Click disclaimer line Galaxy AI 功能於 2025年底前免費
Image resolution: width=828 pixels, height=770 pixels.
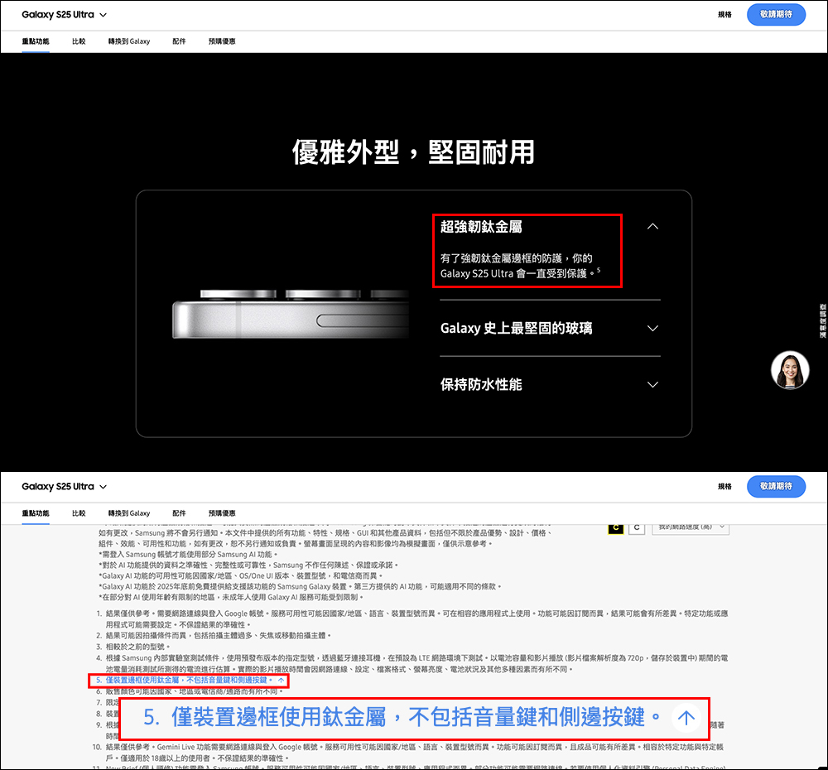(x=300, y=587)
